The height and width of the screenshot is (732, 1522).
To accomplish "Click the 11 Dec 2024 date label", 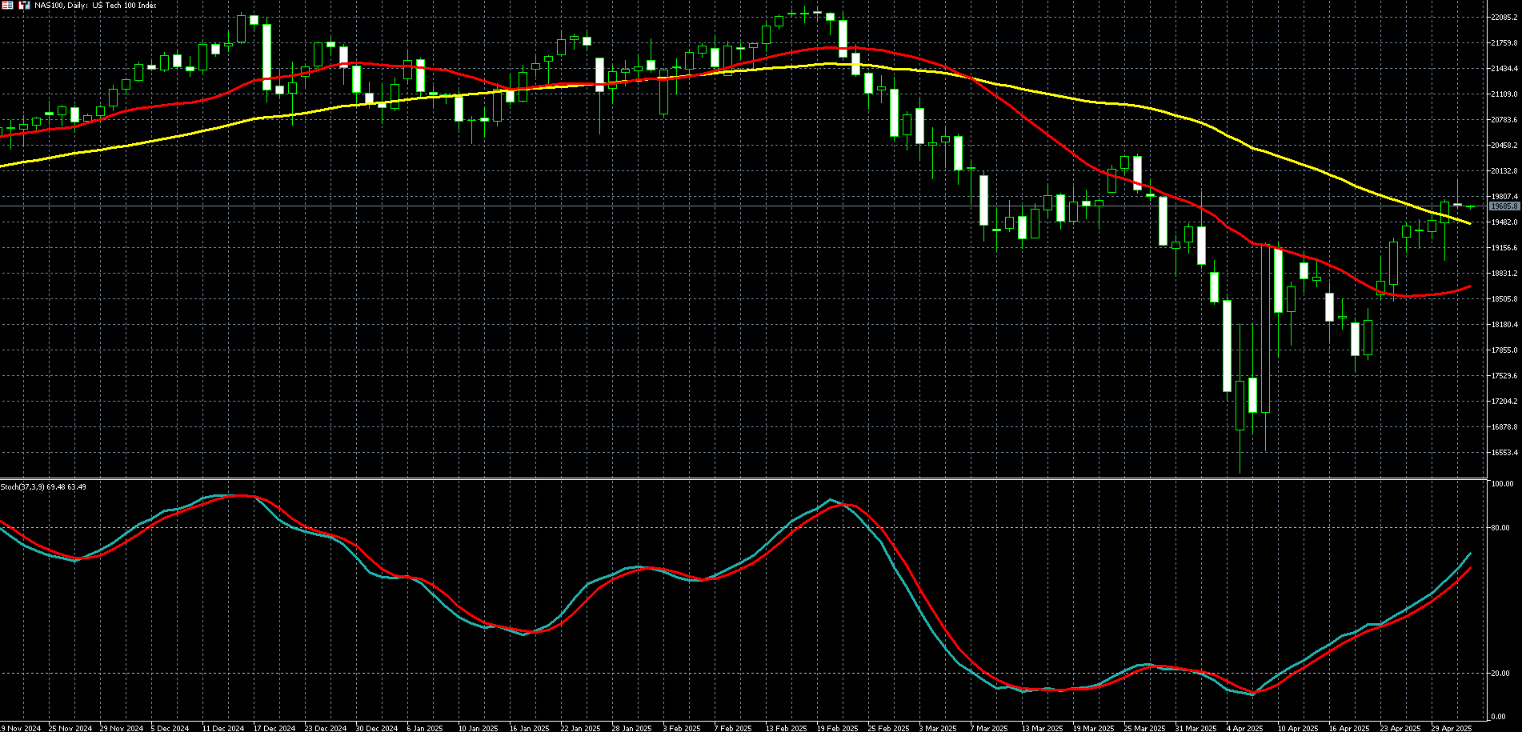I will pyautogui.click(x=223, y=728).
